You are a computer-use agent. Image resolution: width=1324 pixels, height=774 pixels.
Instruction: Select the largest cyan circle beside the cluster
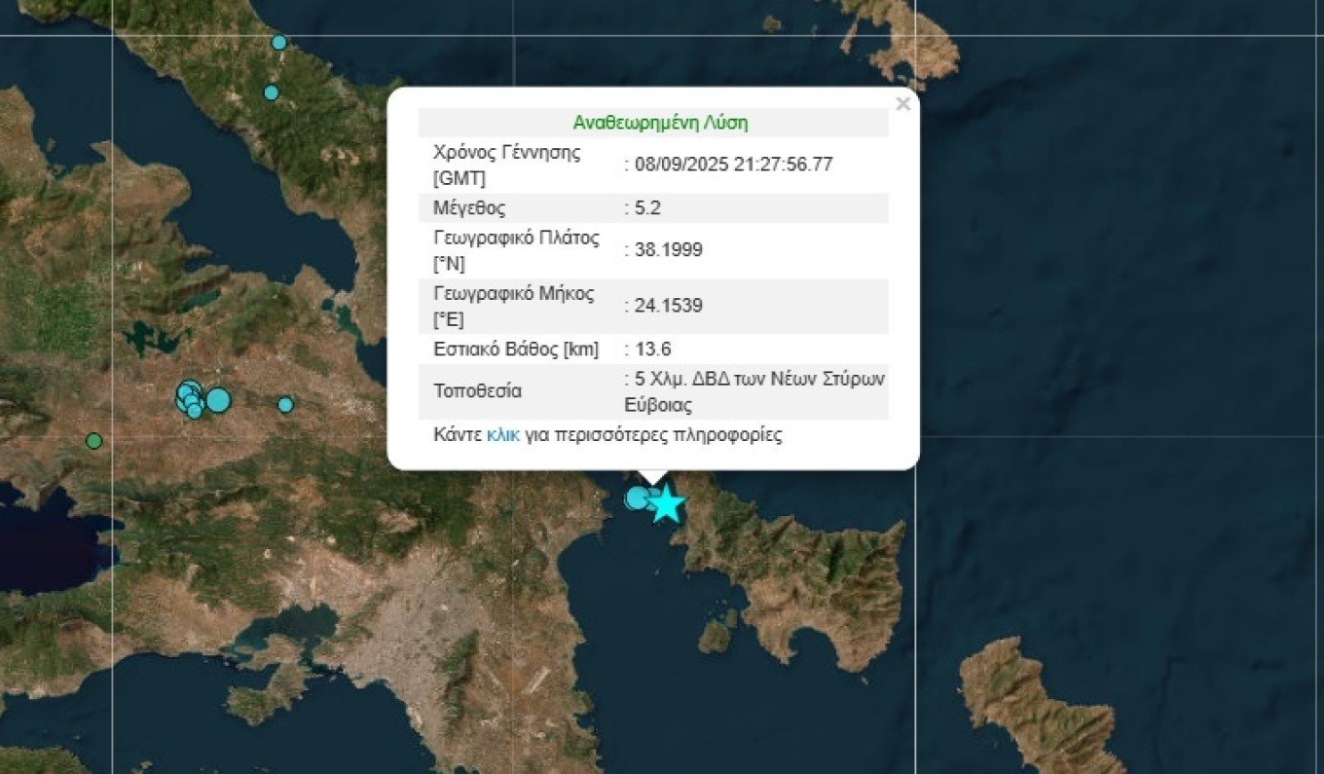tap(219, 400)
